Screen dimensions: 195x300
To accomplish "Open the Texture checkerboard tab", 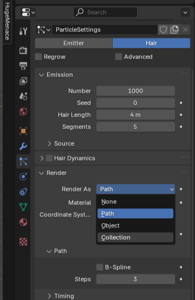I will (x=23, y=241).
